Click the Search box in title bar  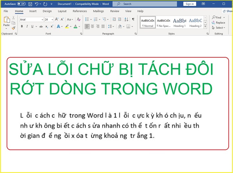[145, 4]
